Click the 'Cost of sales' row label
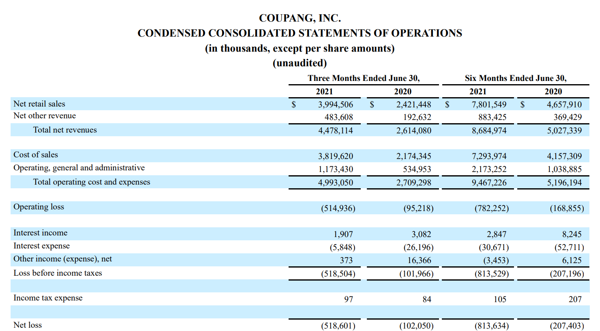 coord(35,155)
